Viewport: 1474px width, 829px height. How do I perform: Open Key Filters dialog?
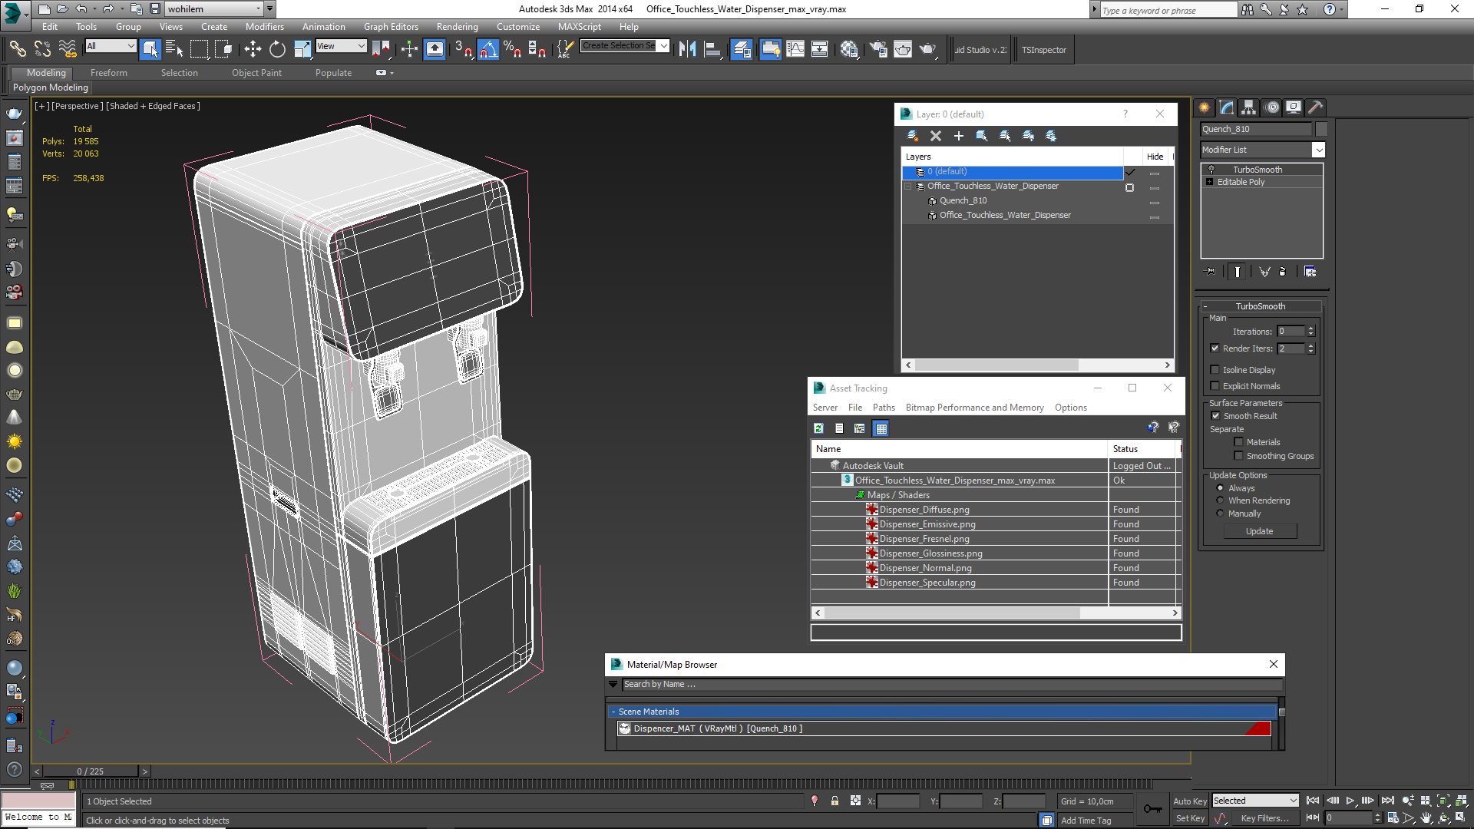tap(1264, 818)
